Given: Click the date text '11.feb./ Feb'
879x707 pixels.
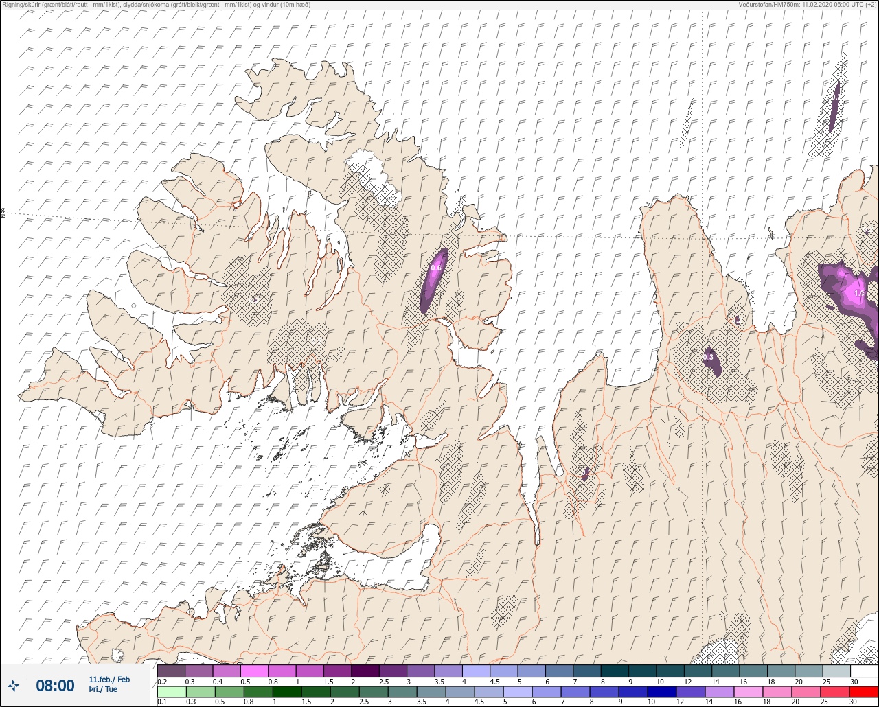Looking at the screenshot, I should tap(109, 680).
